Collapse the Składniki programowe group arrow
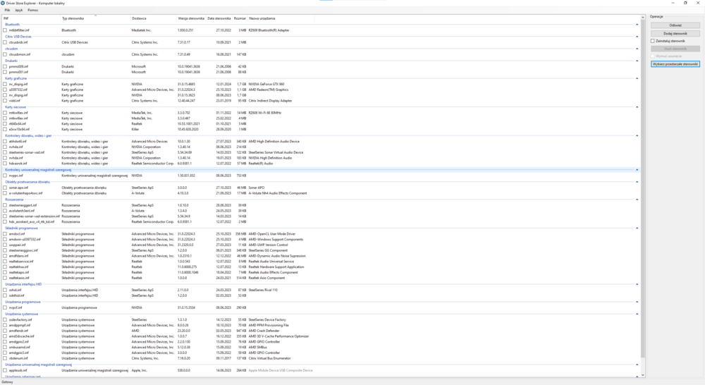The width and height of the screenshot is (705, 385). coord(637,228)
